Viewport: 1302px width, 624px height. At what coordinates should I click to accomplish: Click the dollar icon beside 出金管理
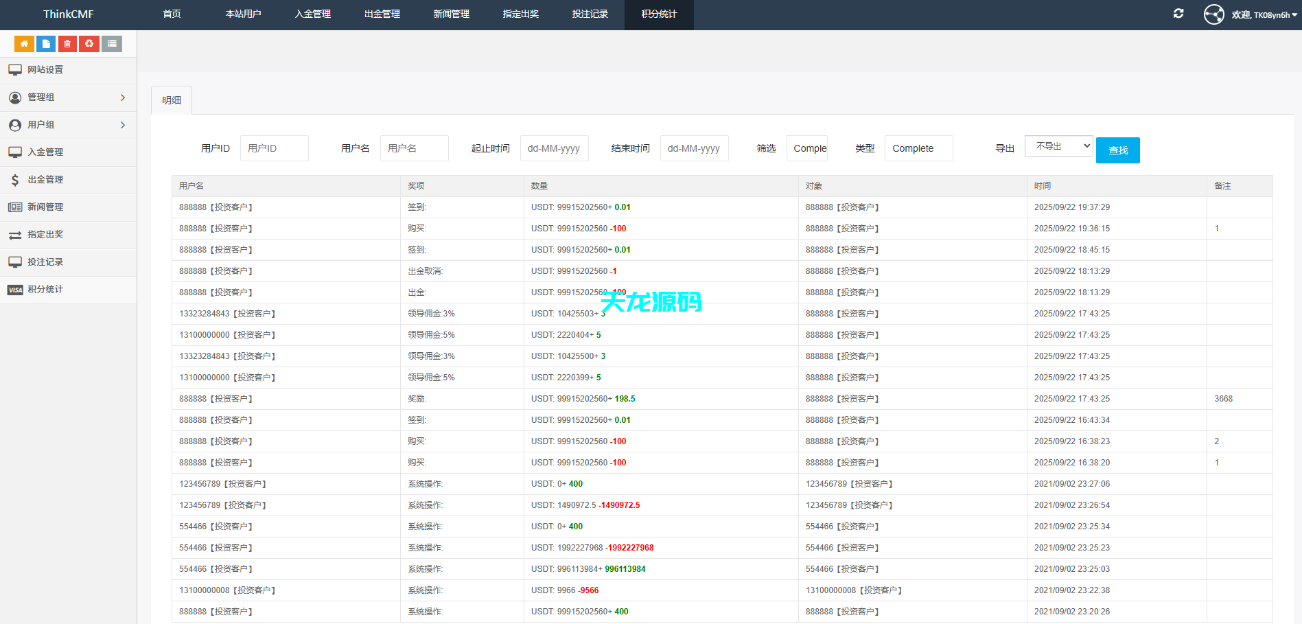pyautogui.click(x=14, y=180)
